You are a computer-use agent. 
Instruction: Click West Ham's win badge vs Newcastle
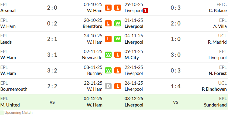[108, 55]
